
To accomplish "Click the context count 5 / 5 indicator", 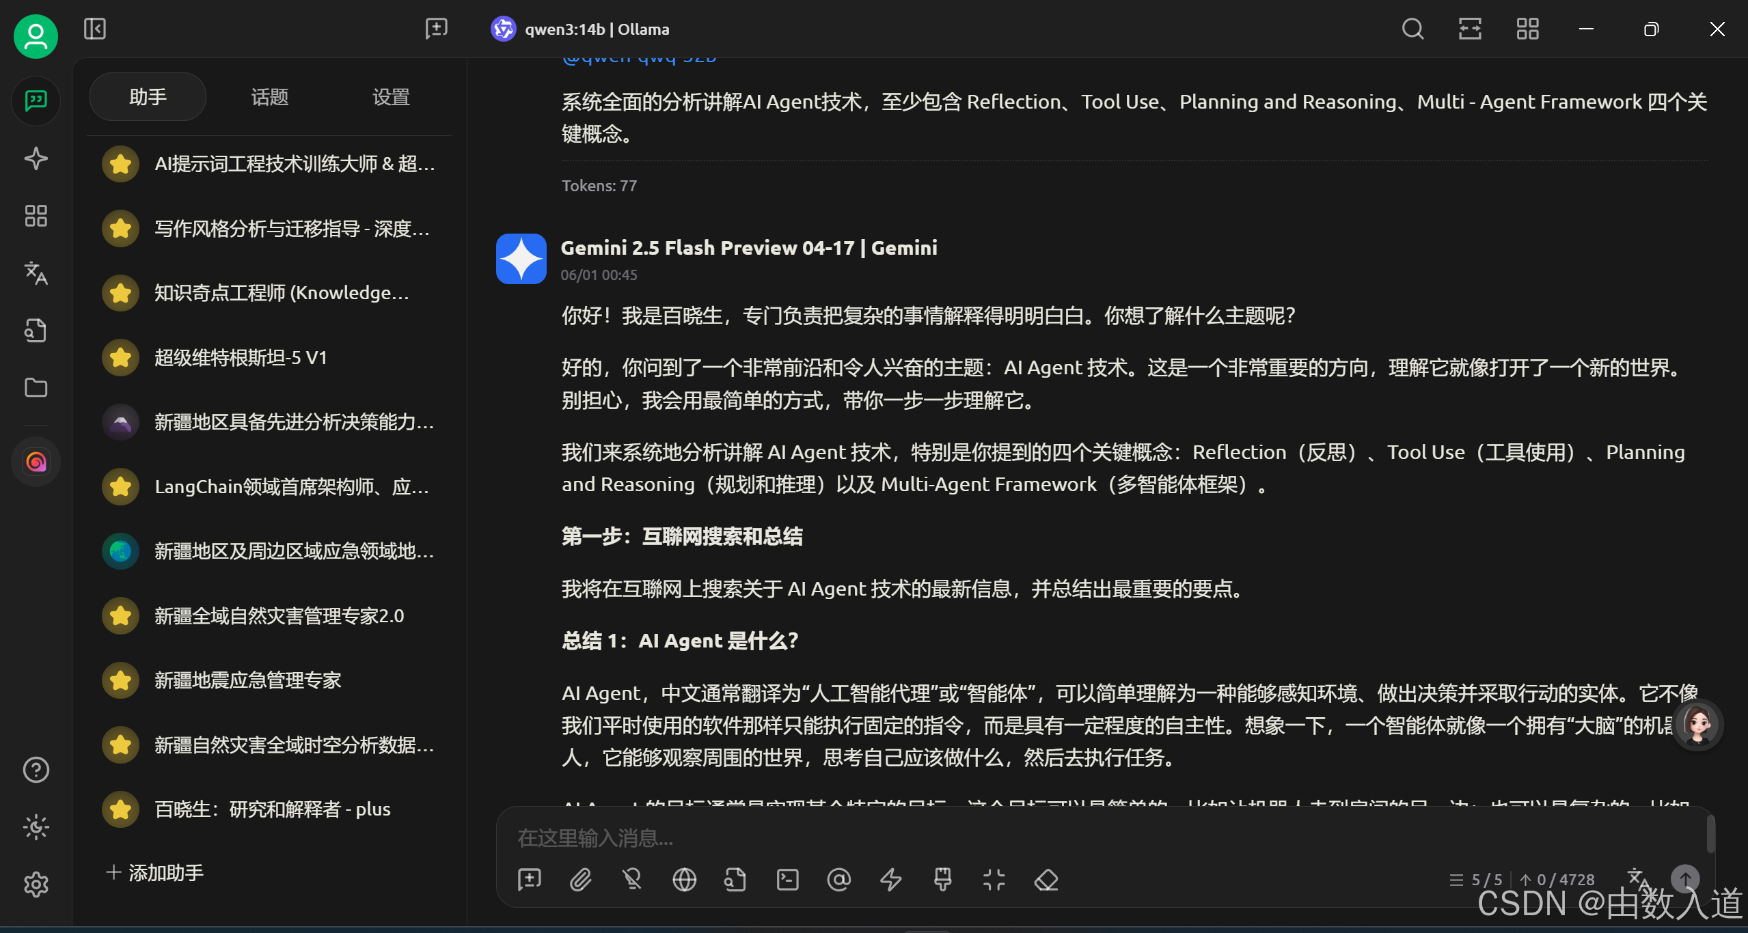I will click(x=1477, y=880).
